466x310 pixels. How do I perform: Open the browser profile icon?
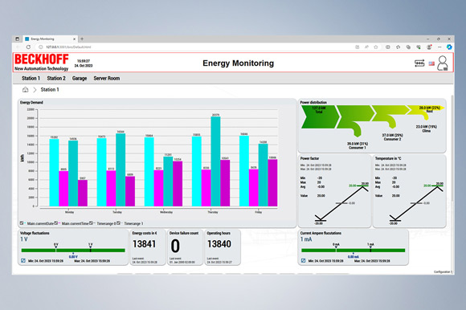tap(429, 47)
